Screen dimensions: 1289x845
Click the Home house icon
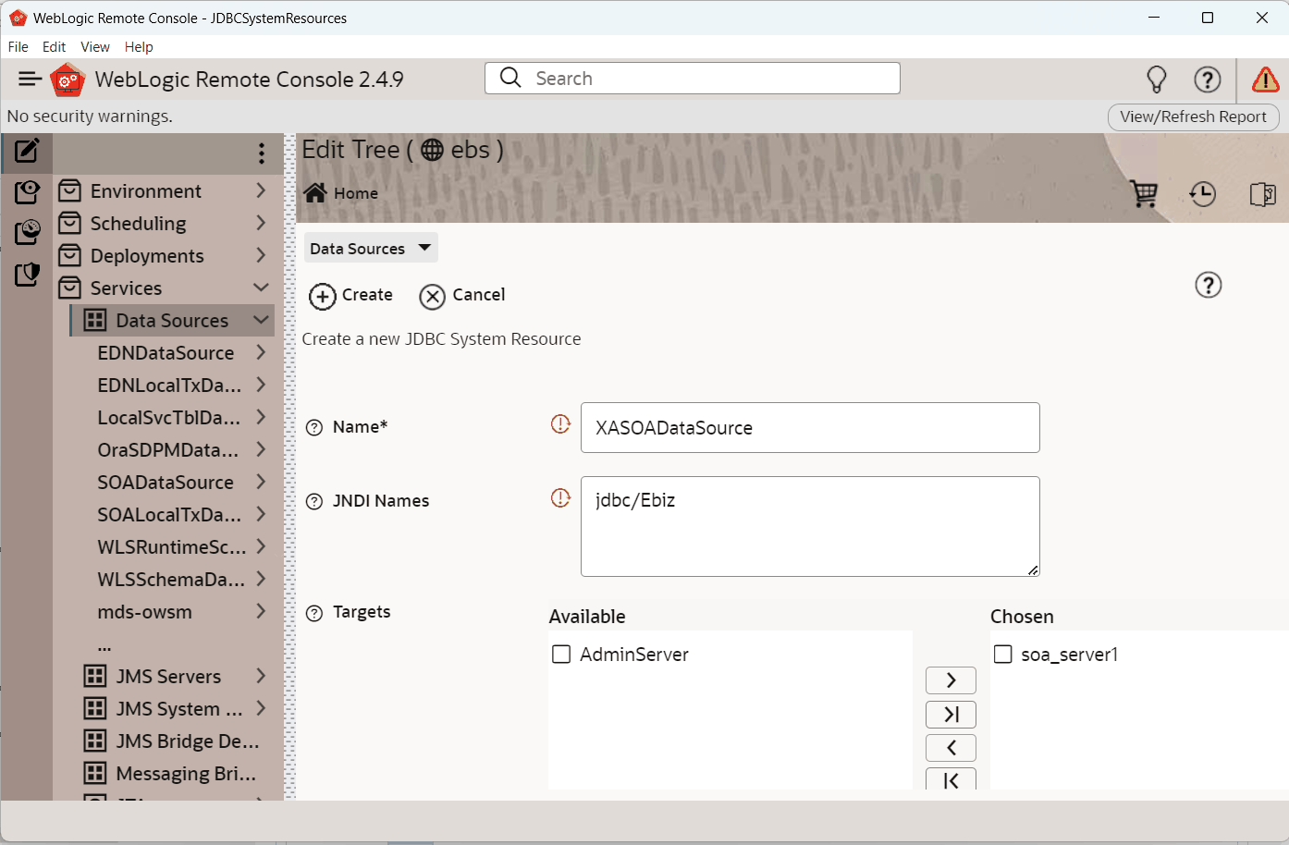[315, 192]
